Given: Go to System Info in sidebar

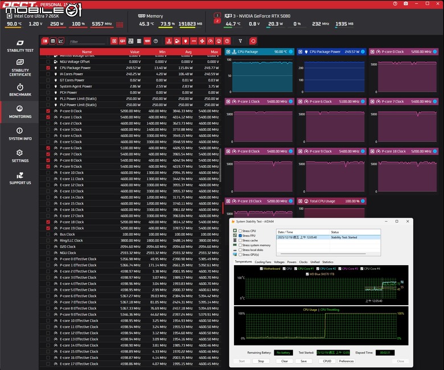Looking at the screenshot, I should click(x=20, y=134).
